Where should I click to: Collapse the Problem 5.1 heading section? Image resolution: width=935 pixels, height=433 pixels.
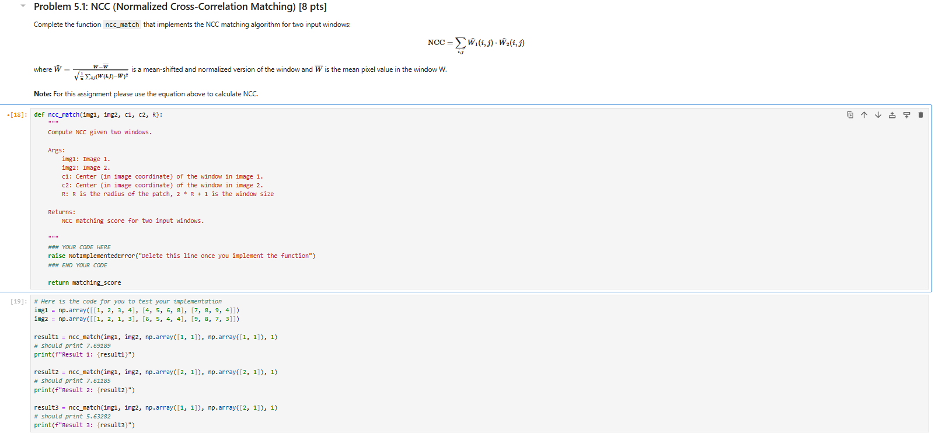[23, 6]
